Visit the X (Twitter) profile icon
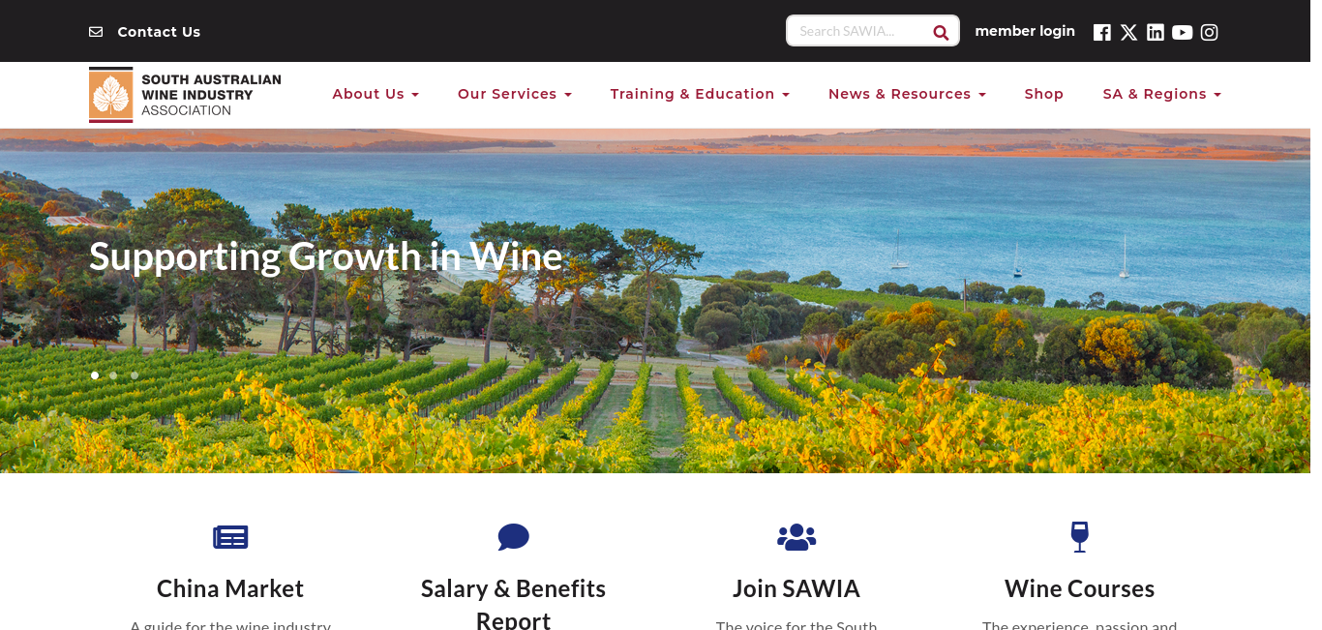Viewport: 1322px width, 630px height. [x=1128, y=32]
